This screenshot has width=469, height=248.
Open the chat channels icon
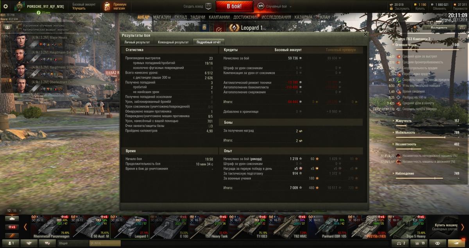click(47, 243)
